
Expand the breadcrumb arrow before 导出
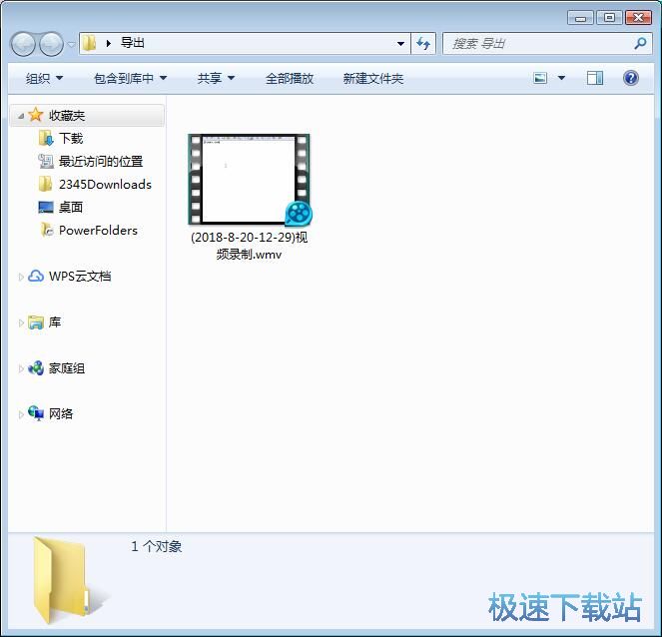[109, 44]
